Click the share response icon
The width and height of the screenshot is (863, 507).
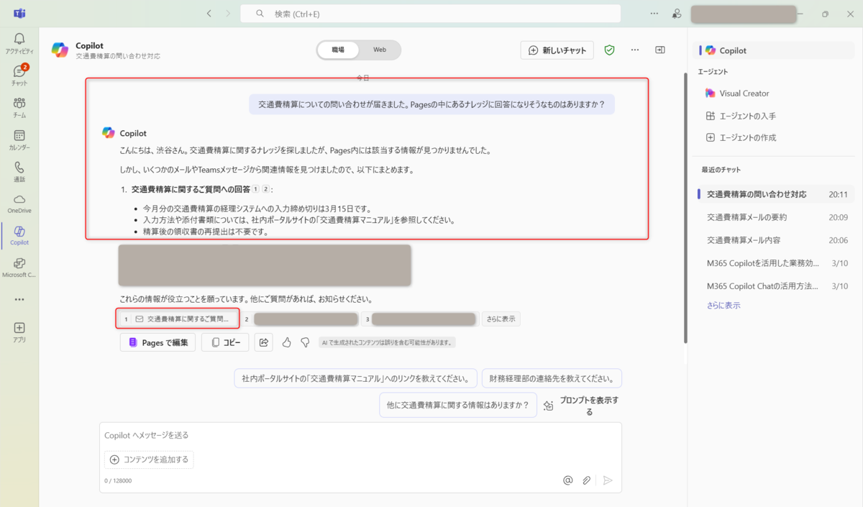264,342
